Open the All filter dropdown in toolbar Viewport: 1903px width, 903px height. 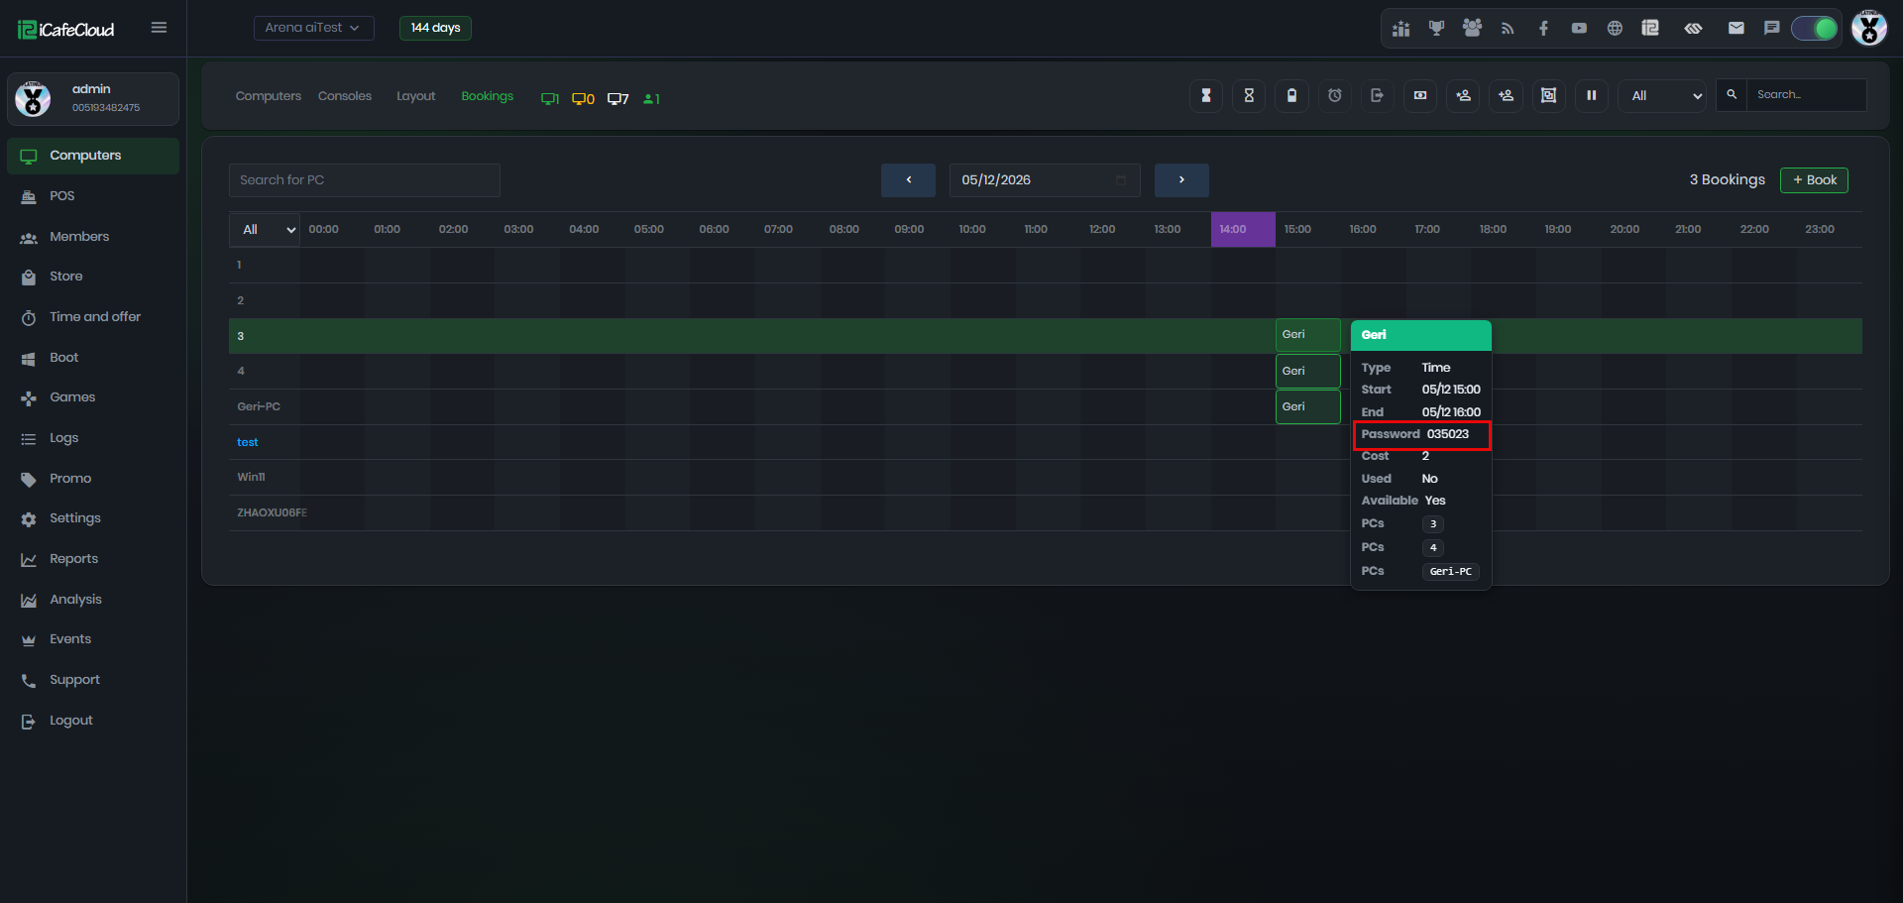(x=1662, y=95)
